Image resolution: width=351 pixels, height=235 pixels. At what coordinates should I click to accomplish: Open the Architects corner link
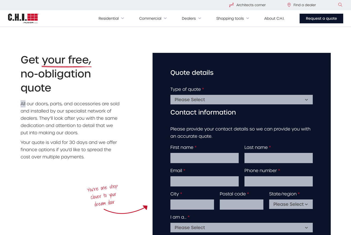coord(251,5)
